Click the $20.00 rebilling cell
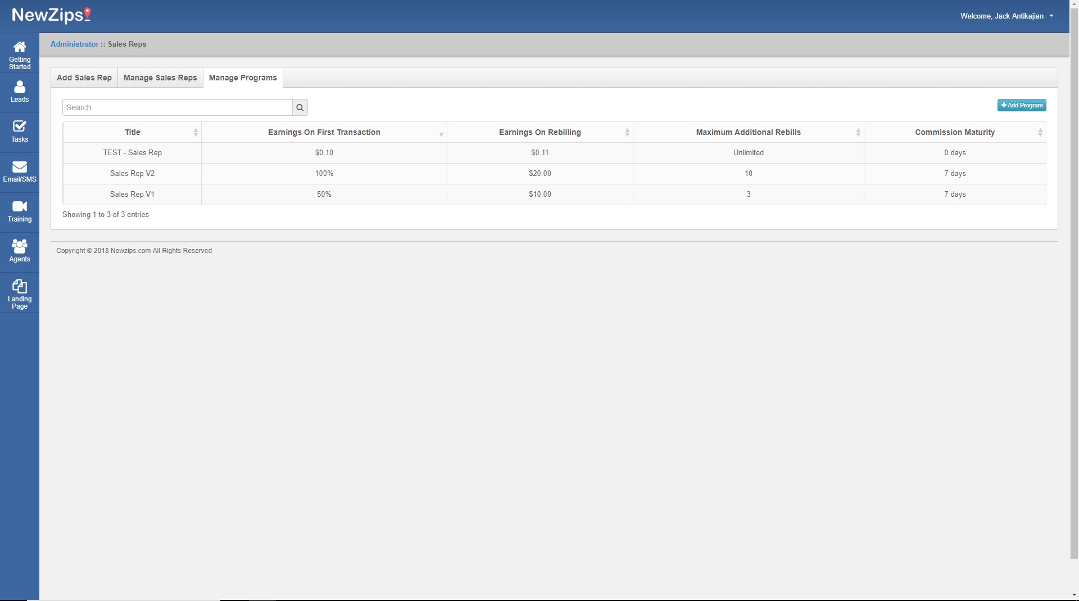 [540, 174]
